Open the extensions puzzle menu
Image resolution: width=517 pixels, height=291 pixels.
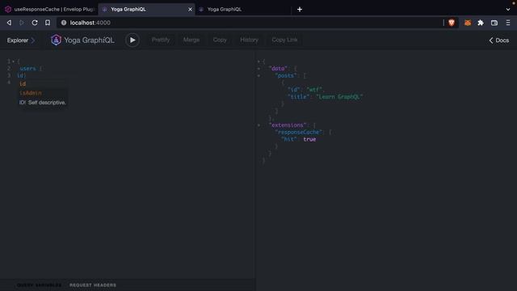click(x=481, y=23)
